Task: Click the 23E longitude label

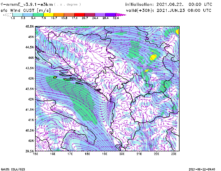Action: pos(174,154)
